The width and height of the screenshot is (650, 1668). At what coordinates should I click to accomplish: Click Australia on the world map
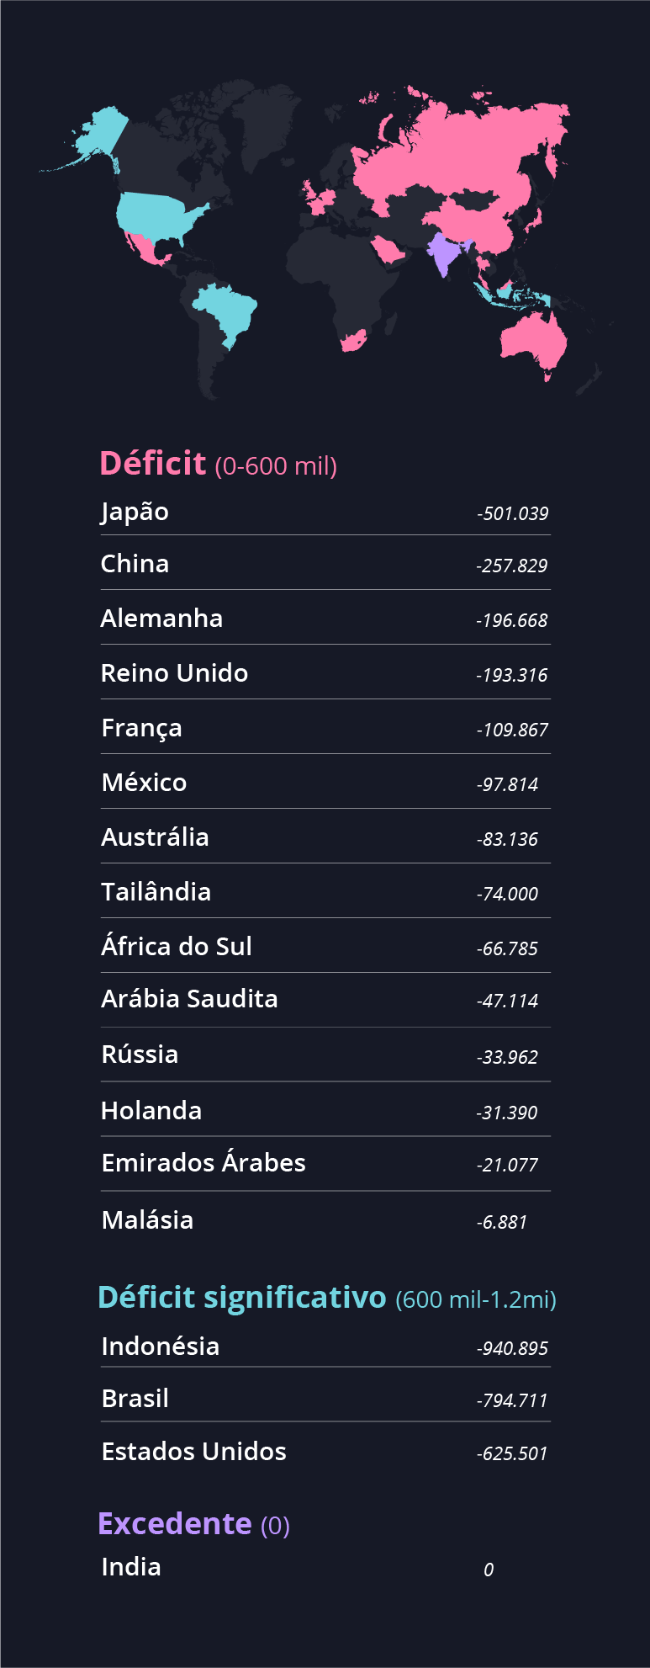click(x=533, y=343)
